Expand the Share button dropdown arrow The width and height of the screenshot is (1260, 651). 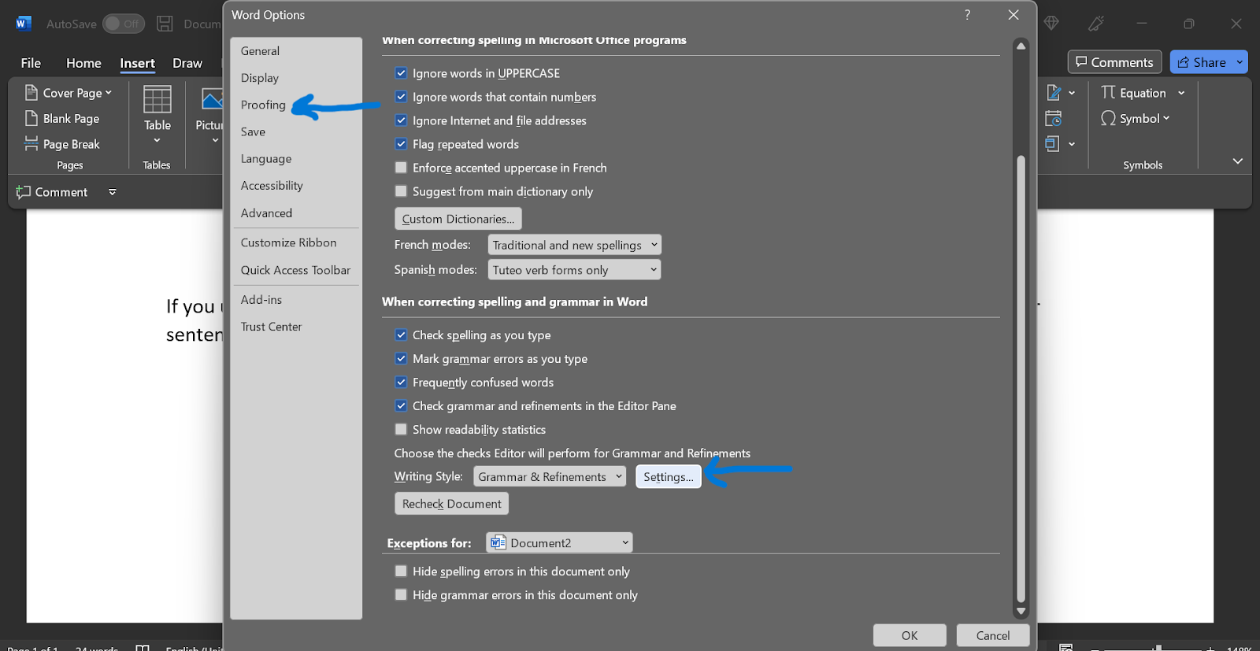point(1240,62)
